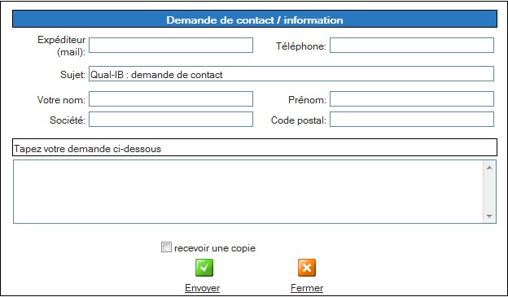
Task: Focus the Expéditeur (mail) input field
Action: pyautogui.click(x=171, y=46)
